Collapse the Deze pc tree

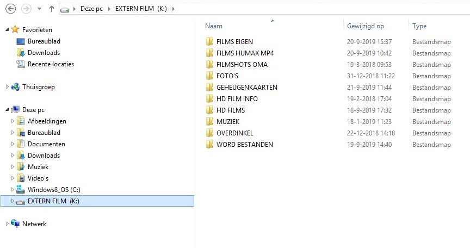click(x=7, y=110)
